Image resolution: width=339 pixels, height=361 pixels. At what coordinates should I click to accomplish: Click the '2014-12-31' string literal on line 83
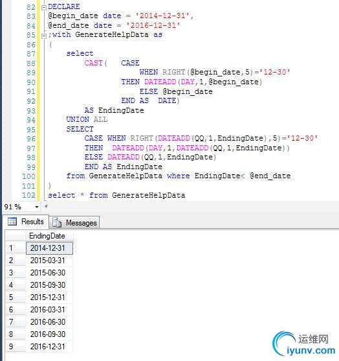[162, 16]
